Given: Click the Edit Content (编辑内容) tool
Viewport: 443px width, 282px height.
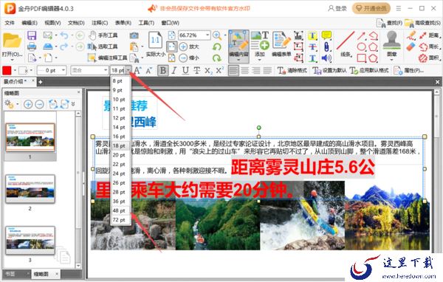Looking at the screenshot, I should coord(238,47).
